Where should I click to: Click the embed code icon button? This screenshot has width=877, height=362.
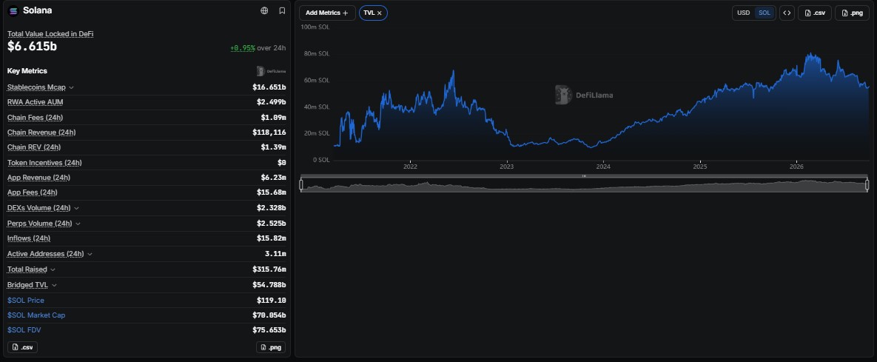[x=787, y=13]
